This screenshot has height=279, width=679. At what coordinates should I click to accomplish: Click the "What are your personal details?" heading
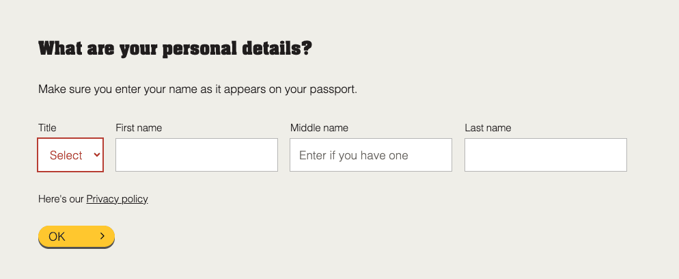[x=175, y=49]
